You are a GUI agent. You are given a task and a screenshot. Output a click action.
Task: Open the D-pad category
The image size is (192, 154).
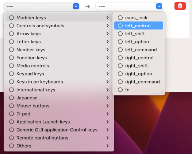pos(59,114)
